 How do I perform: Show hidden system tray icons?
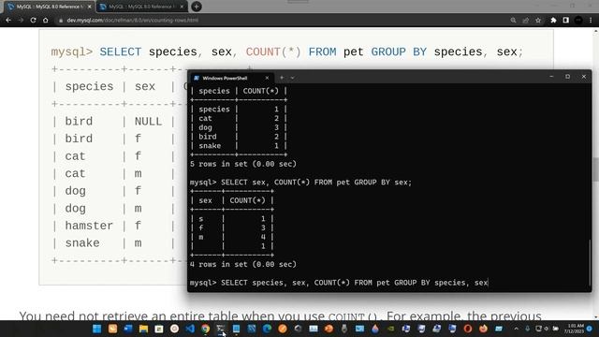516,329
